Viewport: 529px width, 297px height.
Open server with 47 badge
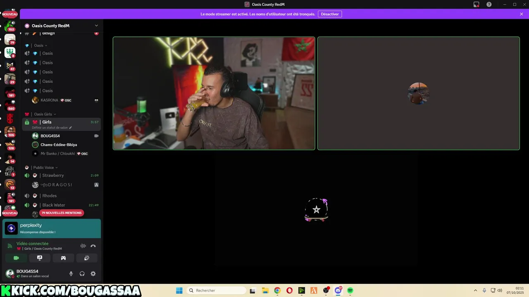tap(10, 66)
